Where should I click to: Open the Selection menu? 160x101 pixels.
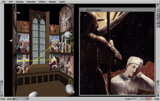tap(31, 2)
